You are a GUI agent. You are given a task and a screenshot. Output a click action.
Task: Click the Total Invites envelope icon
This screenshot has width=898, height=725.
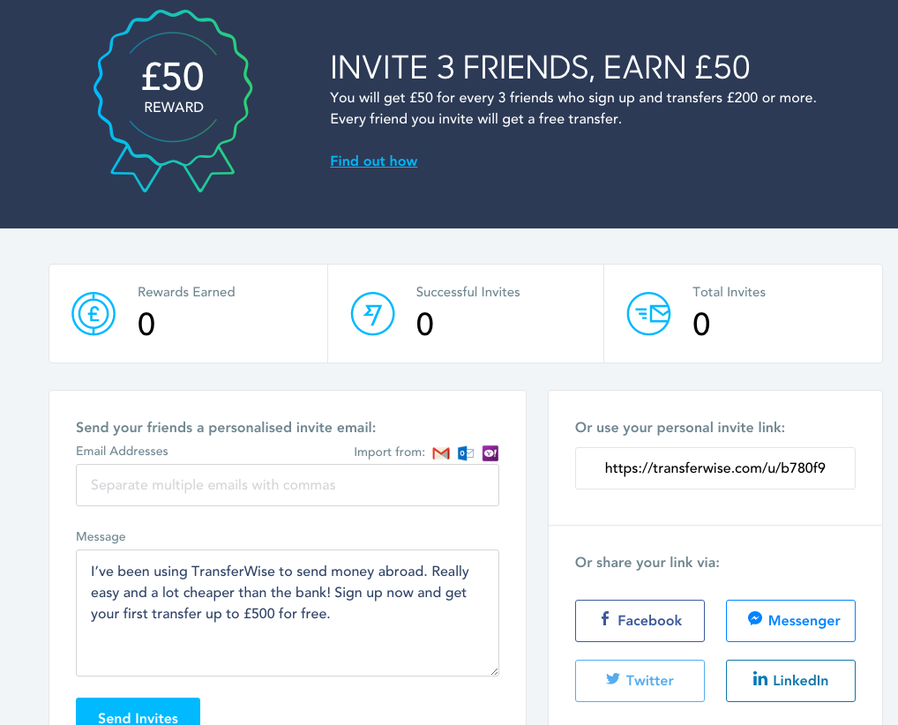649,314
